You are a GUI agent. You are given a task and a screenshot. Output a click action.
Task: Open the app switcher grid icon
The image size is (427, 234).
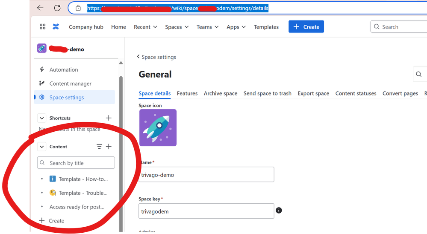coord(42,26)
